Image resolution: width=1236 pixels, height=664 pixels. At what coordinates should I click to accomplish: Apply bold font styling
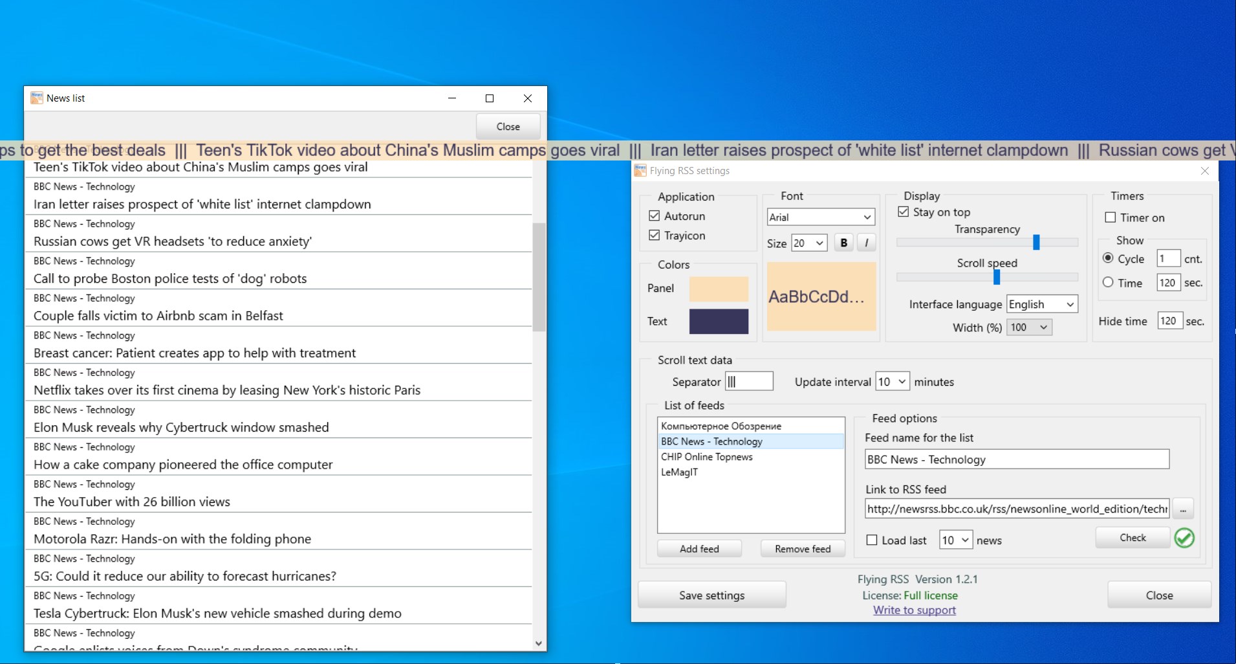843,243
